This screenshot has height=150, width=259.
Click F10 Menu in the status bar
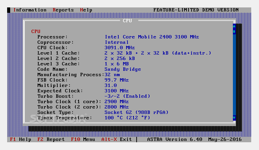(83, 140)
